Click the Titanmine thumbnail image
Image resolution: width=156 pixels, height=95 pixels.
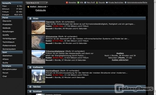click(x=38, y=27)
